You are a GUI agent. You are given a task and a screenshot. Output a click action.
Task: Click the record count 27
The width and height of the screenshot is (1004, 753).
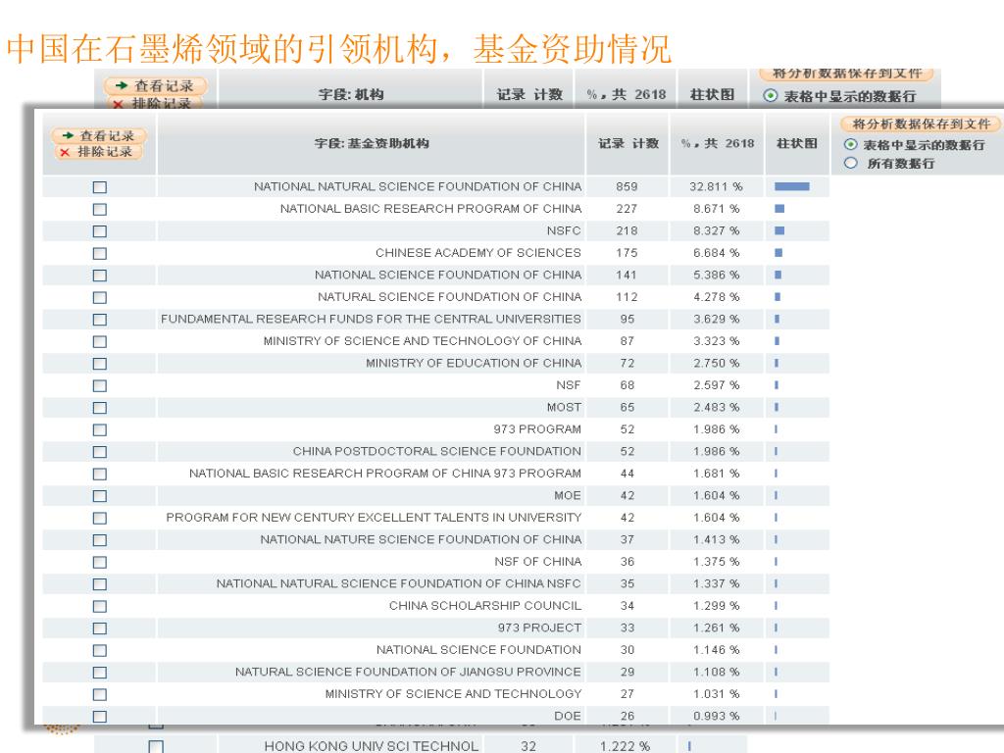(x=627, y=694)
